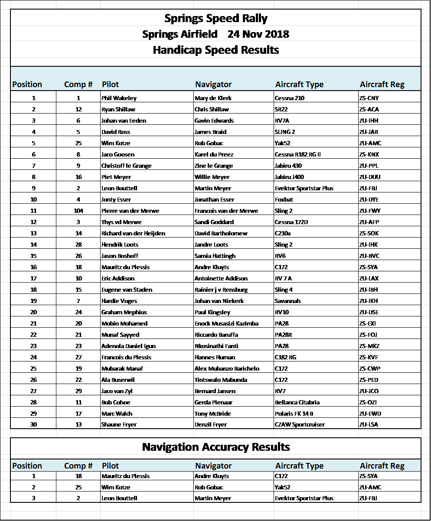Select Aircraft Reg header in the top table
431x521 pixels.
pos(382,85)
